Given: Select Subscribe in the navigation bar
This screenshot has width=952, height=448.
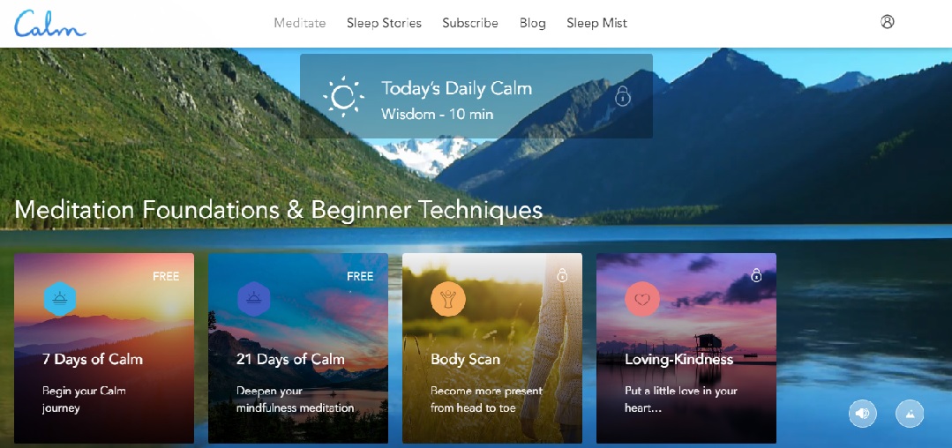Looking at the screenshot, I should click(x=470, y=23).
